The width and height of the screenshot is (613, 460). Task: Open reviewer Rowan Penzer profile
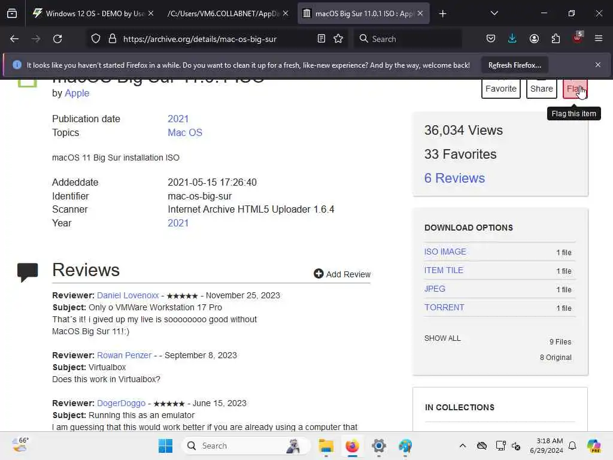coord(124,355)
